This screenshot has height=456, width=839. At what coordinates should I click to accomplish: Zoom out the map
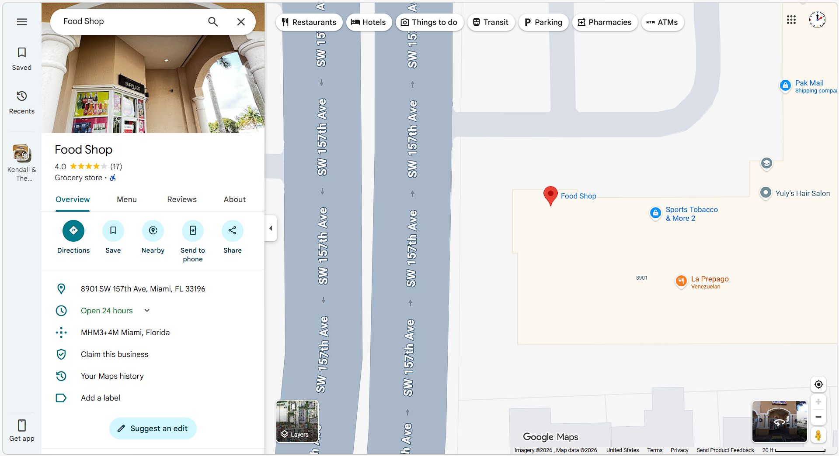pyautogui.click(x=818, y=417)
